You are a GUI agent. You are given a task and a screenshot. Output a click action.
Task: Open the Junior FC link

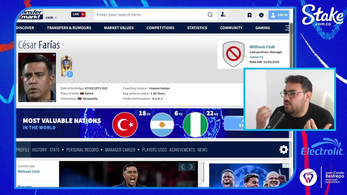pos(256,57)
